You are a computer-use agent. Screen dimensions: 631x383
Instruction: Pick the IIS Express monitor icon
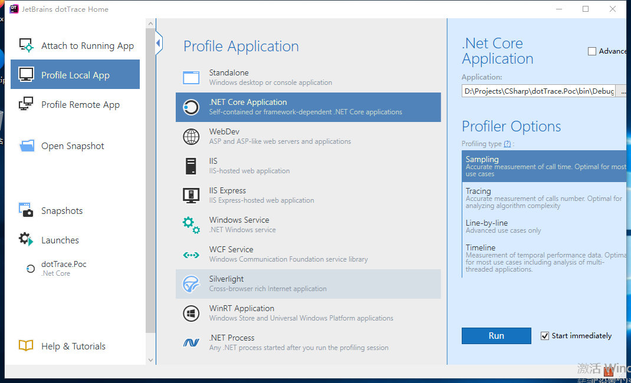pyautogui.click(x=191, y=196)
